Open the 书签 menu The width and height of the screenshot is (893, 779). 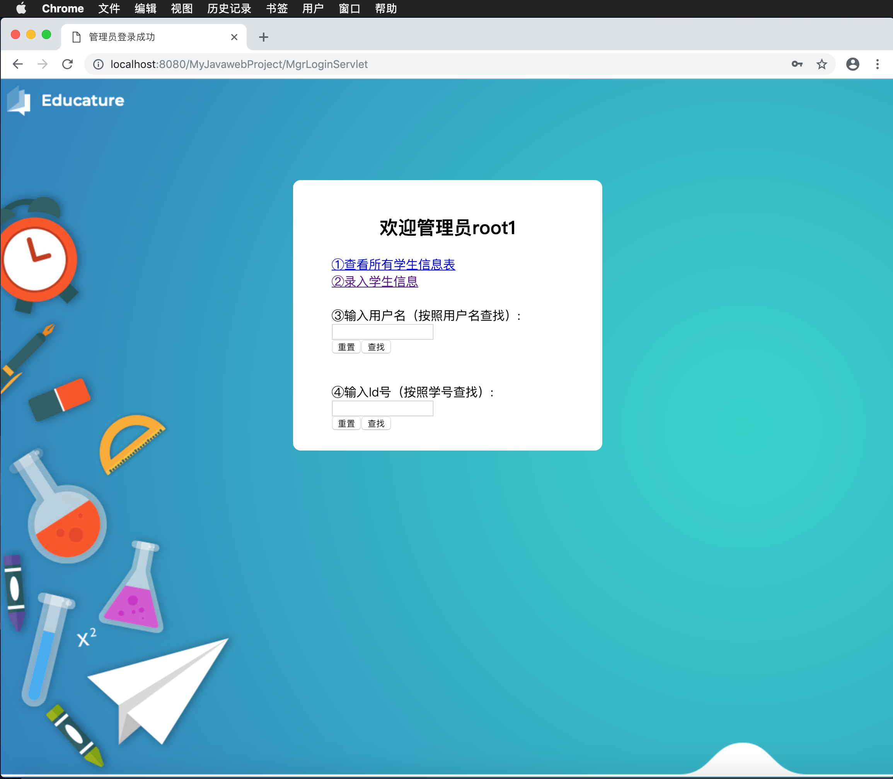277,8
